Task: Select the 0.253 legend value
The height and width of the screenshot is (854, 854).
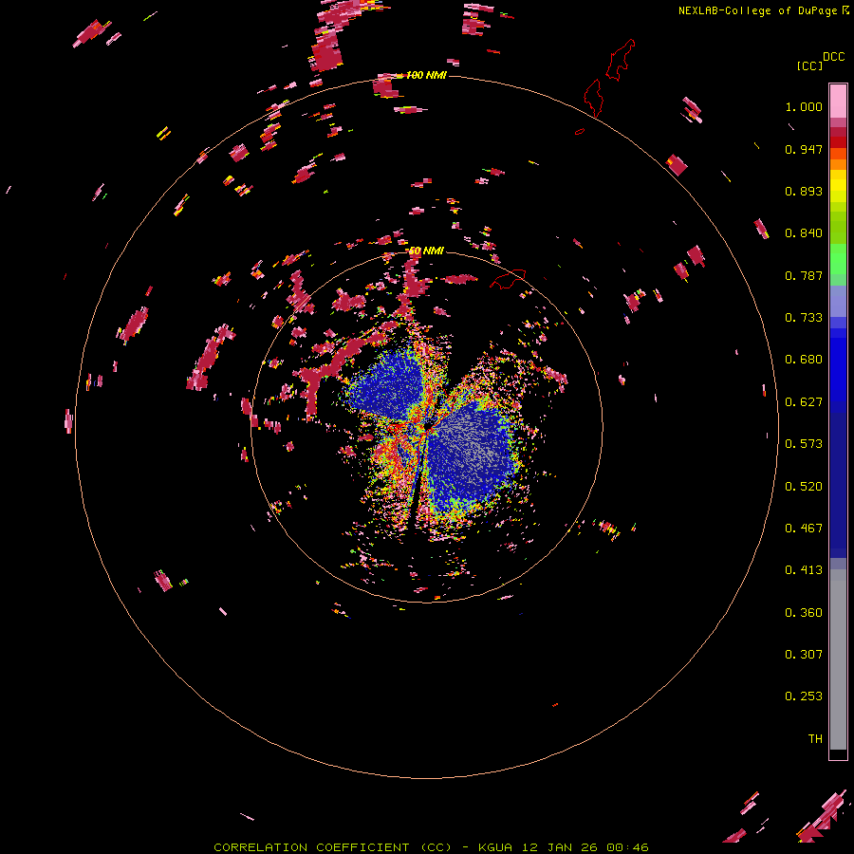Action: point(804,696)
